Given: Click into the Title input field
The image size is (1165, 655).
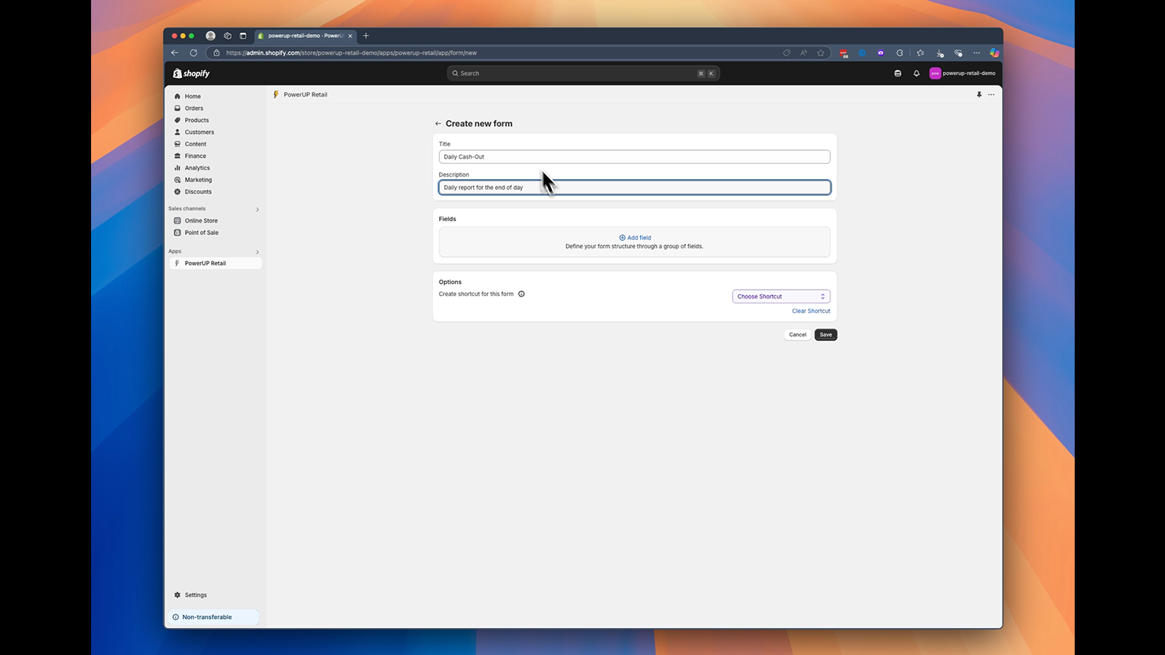Looking at the screenshot, I should 633,156.
